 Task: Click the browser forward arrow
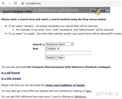pos(9,3)
